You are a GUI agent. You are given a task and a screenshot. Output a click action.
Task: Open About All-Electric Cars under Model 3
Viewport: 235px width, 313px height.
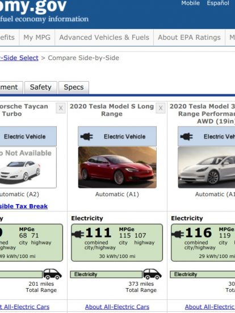[x=210, y=307]
